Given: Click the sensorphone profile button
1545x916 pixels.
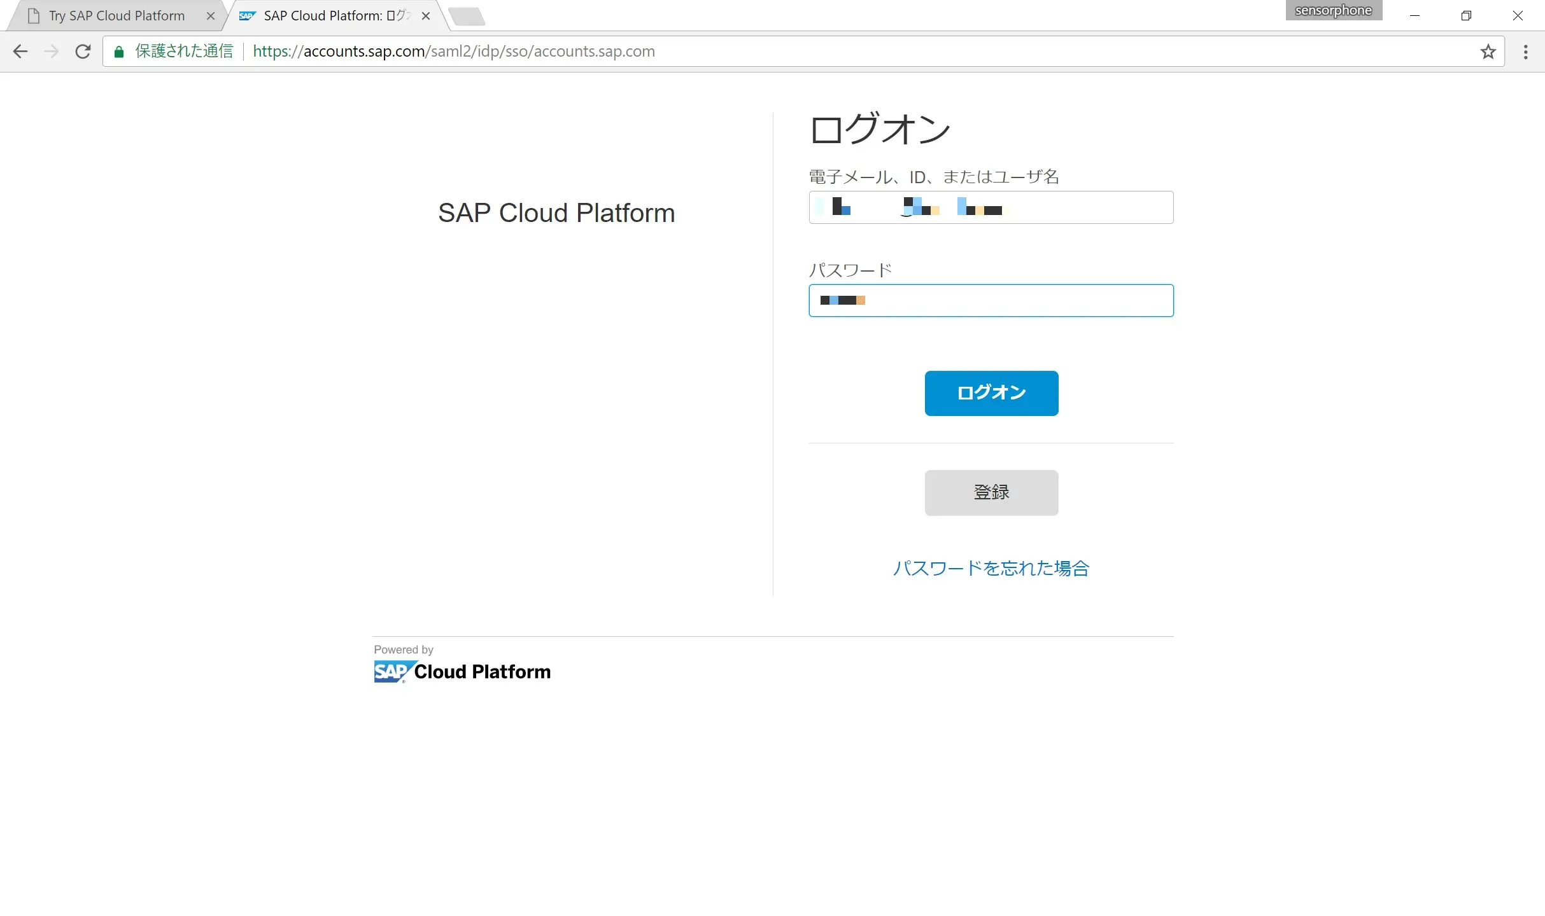Looking at the screenshot, I should click(1333, 10).
